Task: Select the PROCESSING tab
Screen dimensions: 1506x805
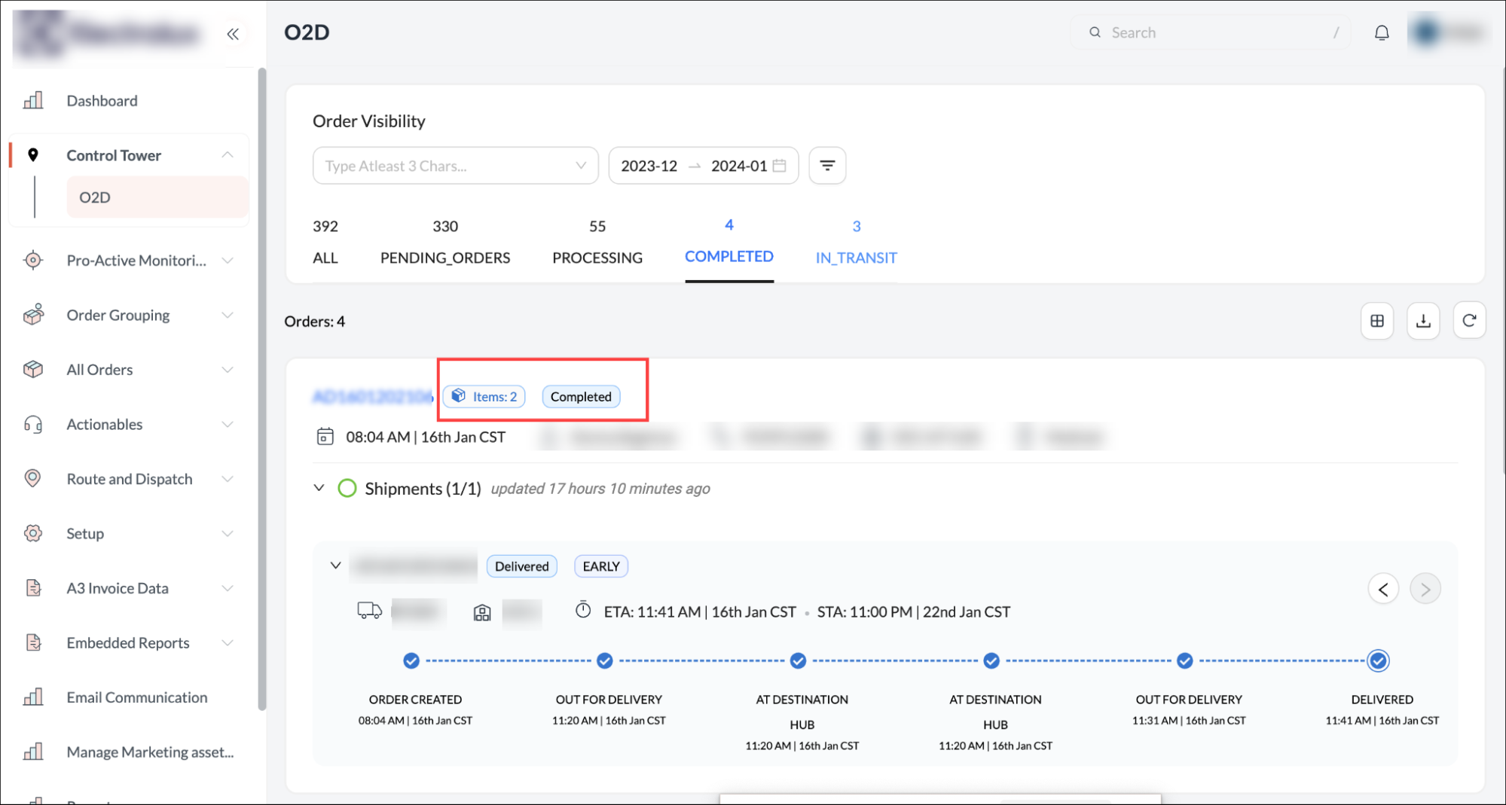Action: pyautogui.click(x=597, y=242)
